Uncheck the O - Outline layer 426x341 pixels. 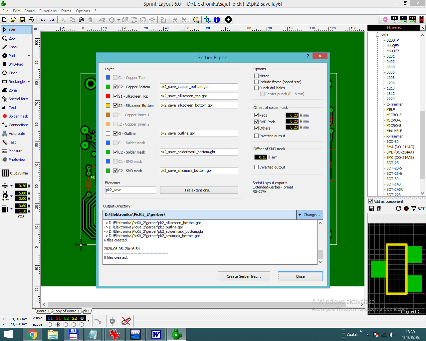point(115,134)
